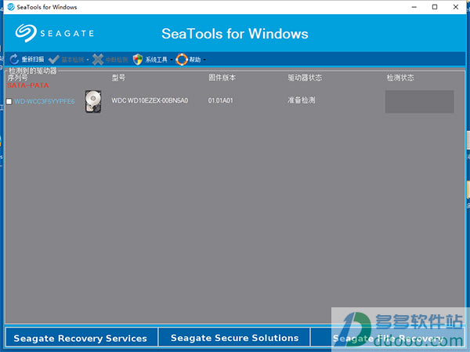Click the basic tests (基本检测) checkmark icon
Viewport: 470px width, 352px height.
pyautogui.click(x=54, y=60)
